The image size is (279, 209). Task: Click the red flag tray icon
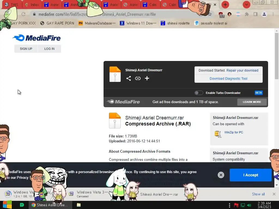point(236,205)
